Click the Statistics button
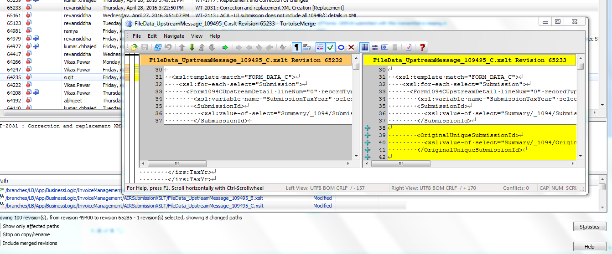This screenshot has width=612, height=254. click(589, 227)
